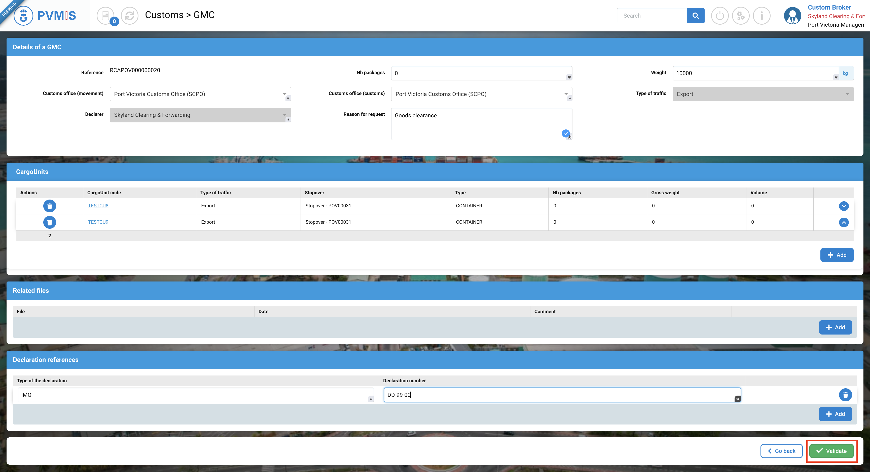Click the green Validate button
This screenshot has width=870, height=472.
[831, 451]
